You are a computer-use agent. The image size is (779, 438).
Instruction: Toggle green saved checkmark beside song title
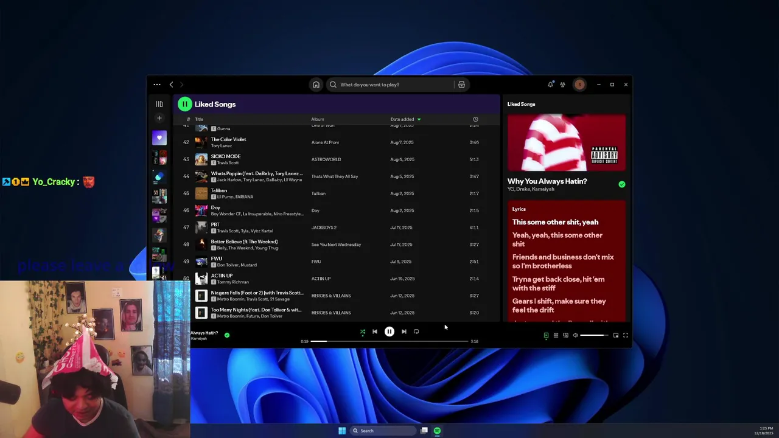pos(621,184)
